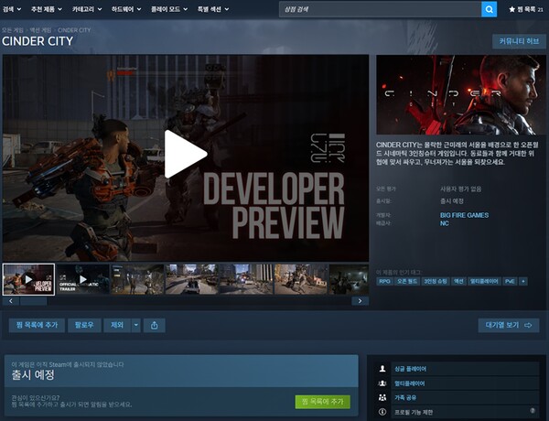549x421 pixels.
Task: Click in the store search field
Action: coord(381,9)
